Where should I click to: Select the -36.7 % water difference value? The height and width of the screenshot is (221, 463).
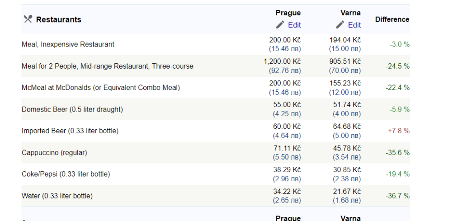pos(397,196)
